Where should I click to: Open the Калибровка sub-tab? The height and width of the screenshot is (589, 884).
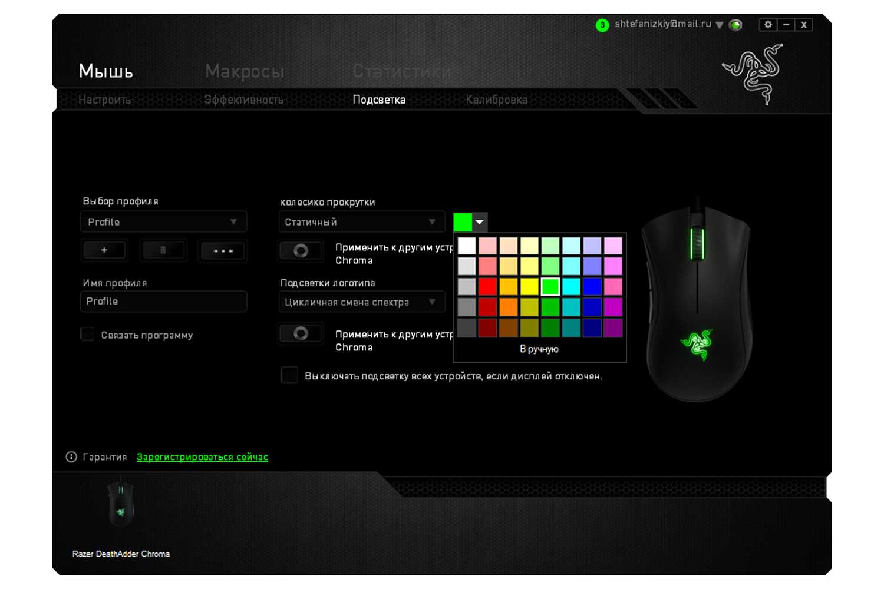point(496,100)
